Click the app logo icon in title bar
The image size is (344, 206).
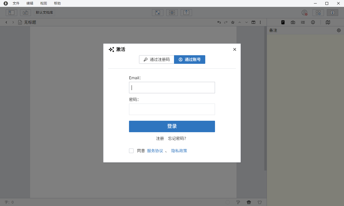(5, 3)
